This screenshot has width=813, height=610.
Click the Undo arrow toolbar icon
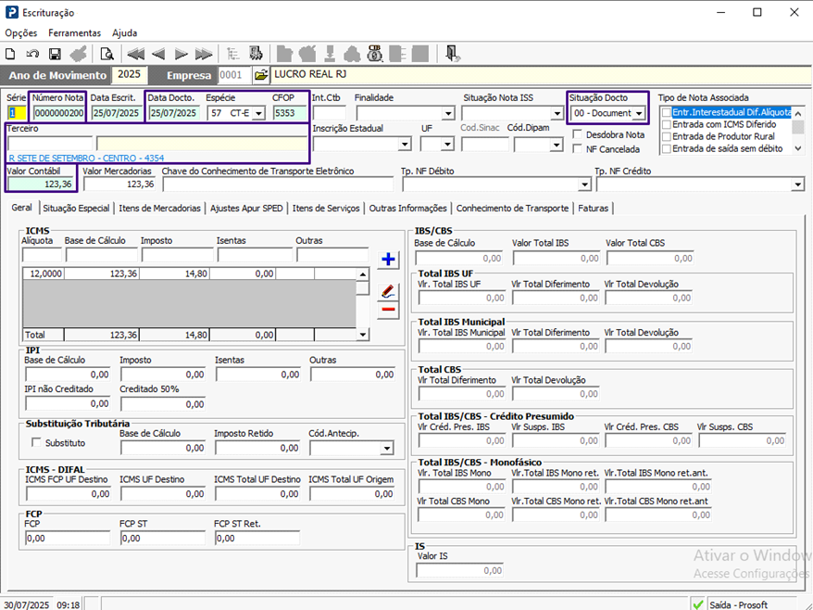point(32,54)
